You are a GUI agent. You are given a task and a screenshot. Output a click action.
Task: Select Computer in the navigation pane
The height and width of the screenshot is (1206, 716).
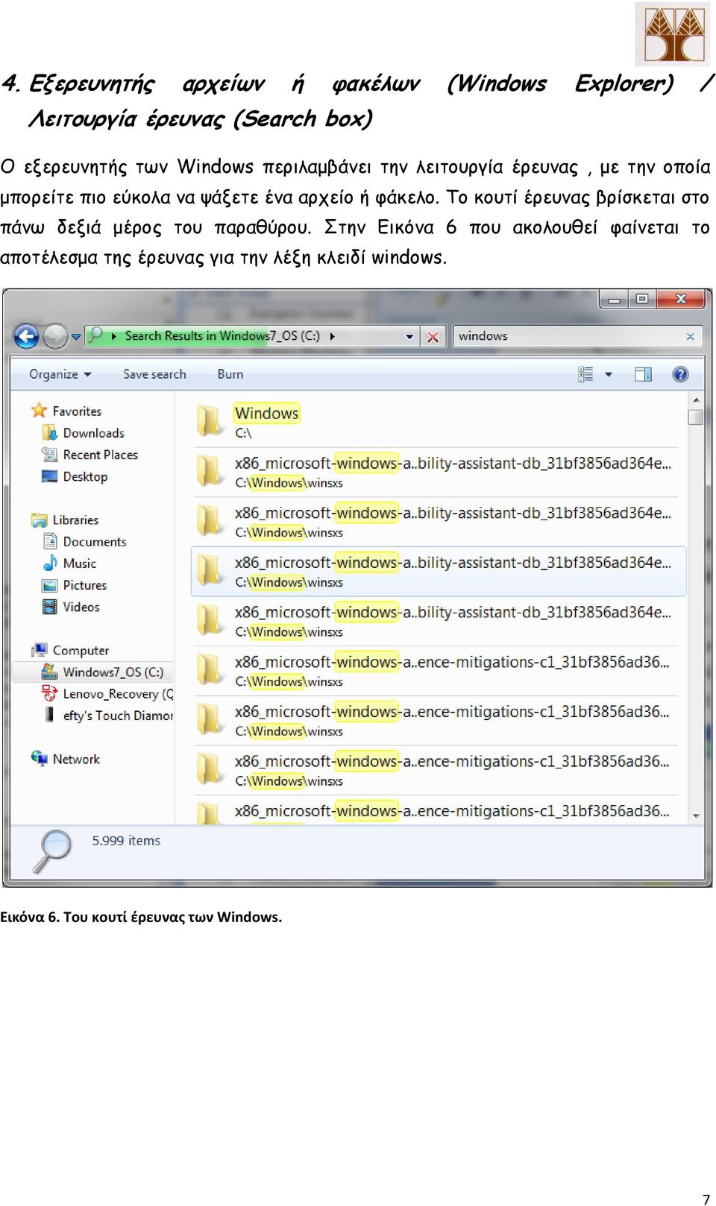click(x=81, y=651)
